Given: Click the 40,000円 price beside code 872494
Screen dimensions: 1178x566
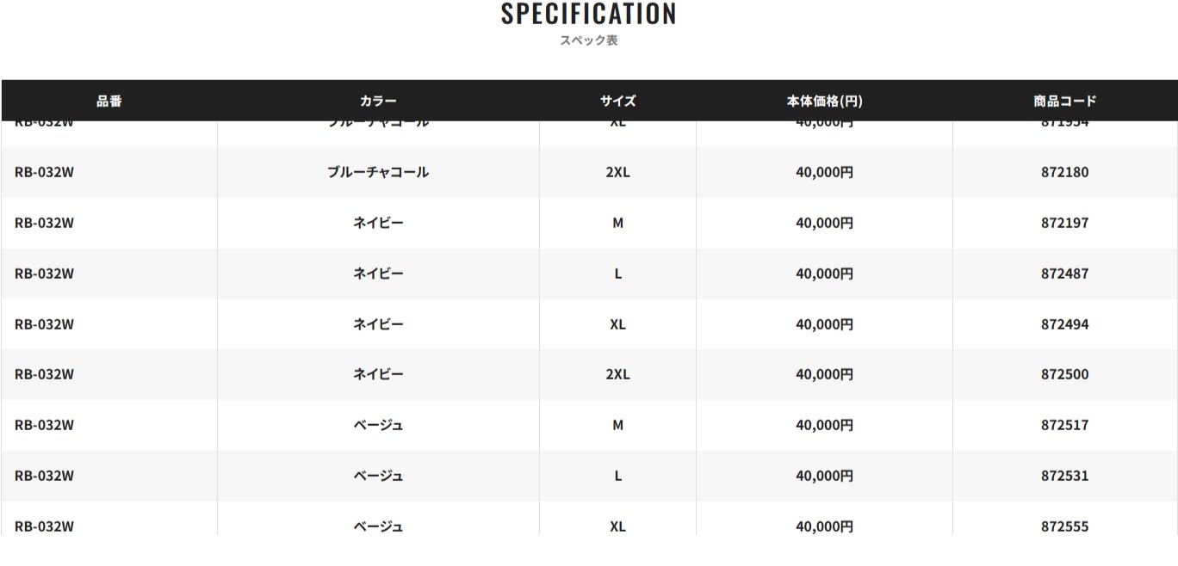Looking at the screenshot, I should (824, 324).
